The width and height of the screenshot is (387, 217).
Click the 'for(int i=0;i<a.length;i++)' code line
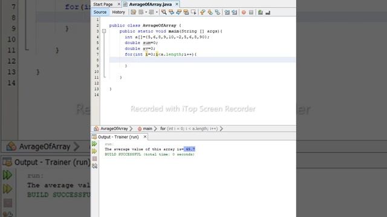tap(161, 54)
